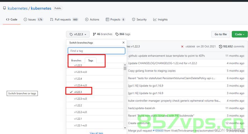The height and width of the screenshot is (134, 248).
Task: View the 46 branches link
Action: click(103, 34)
